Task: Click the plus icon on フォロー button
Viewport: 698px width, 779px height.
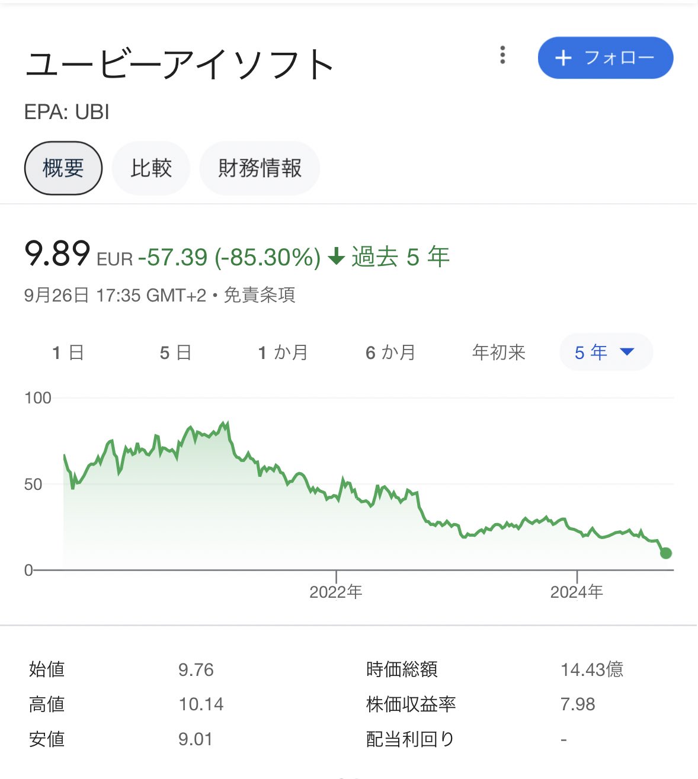Action: click(x=563, y=58)
